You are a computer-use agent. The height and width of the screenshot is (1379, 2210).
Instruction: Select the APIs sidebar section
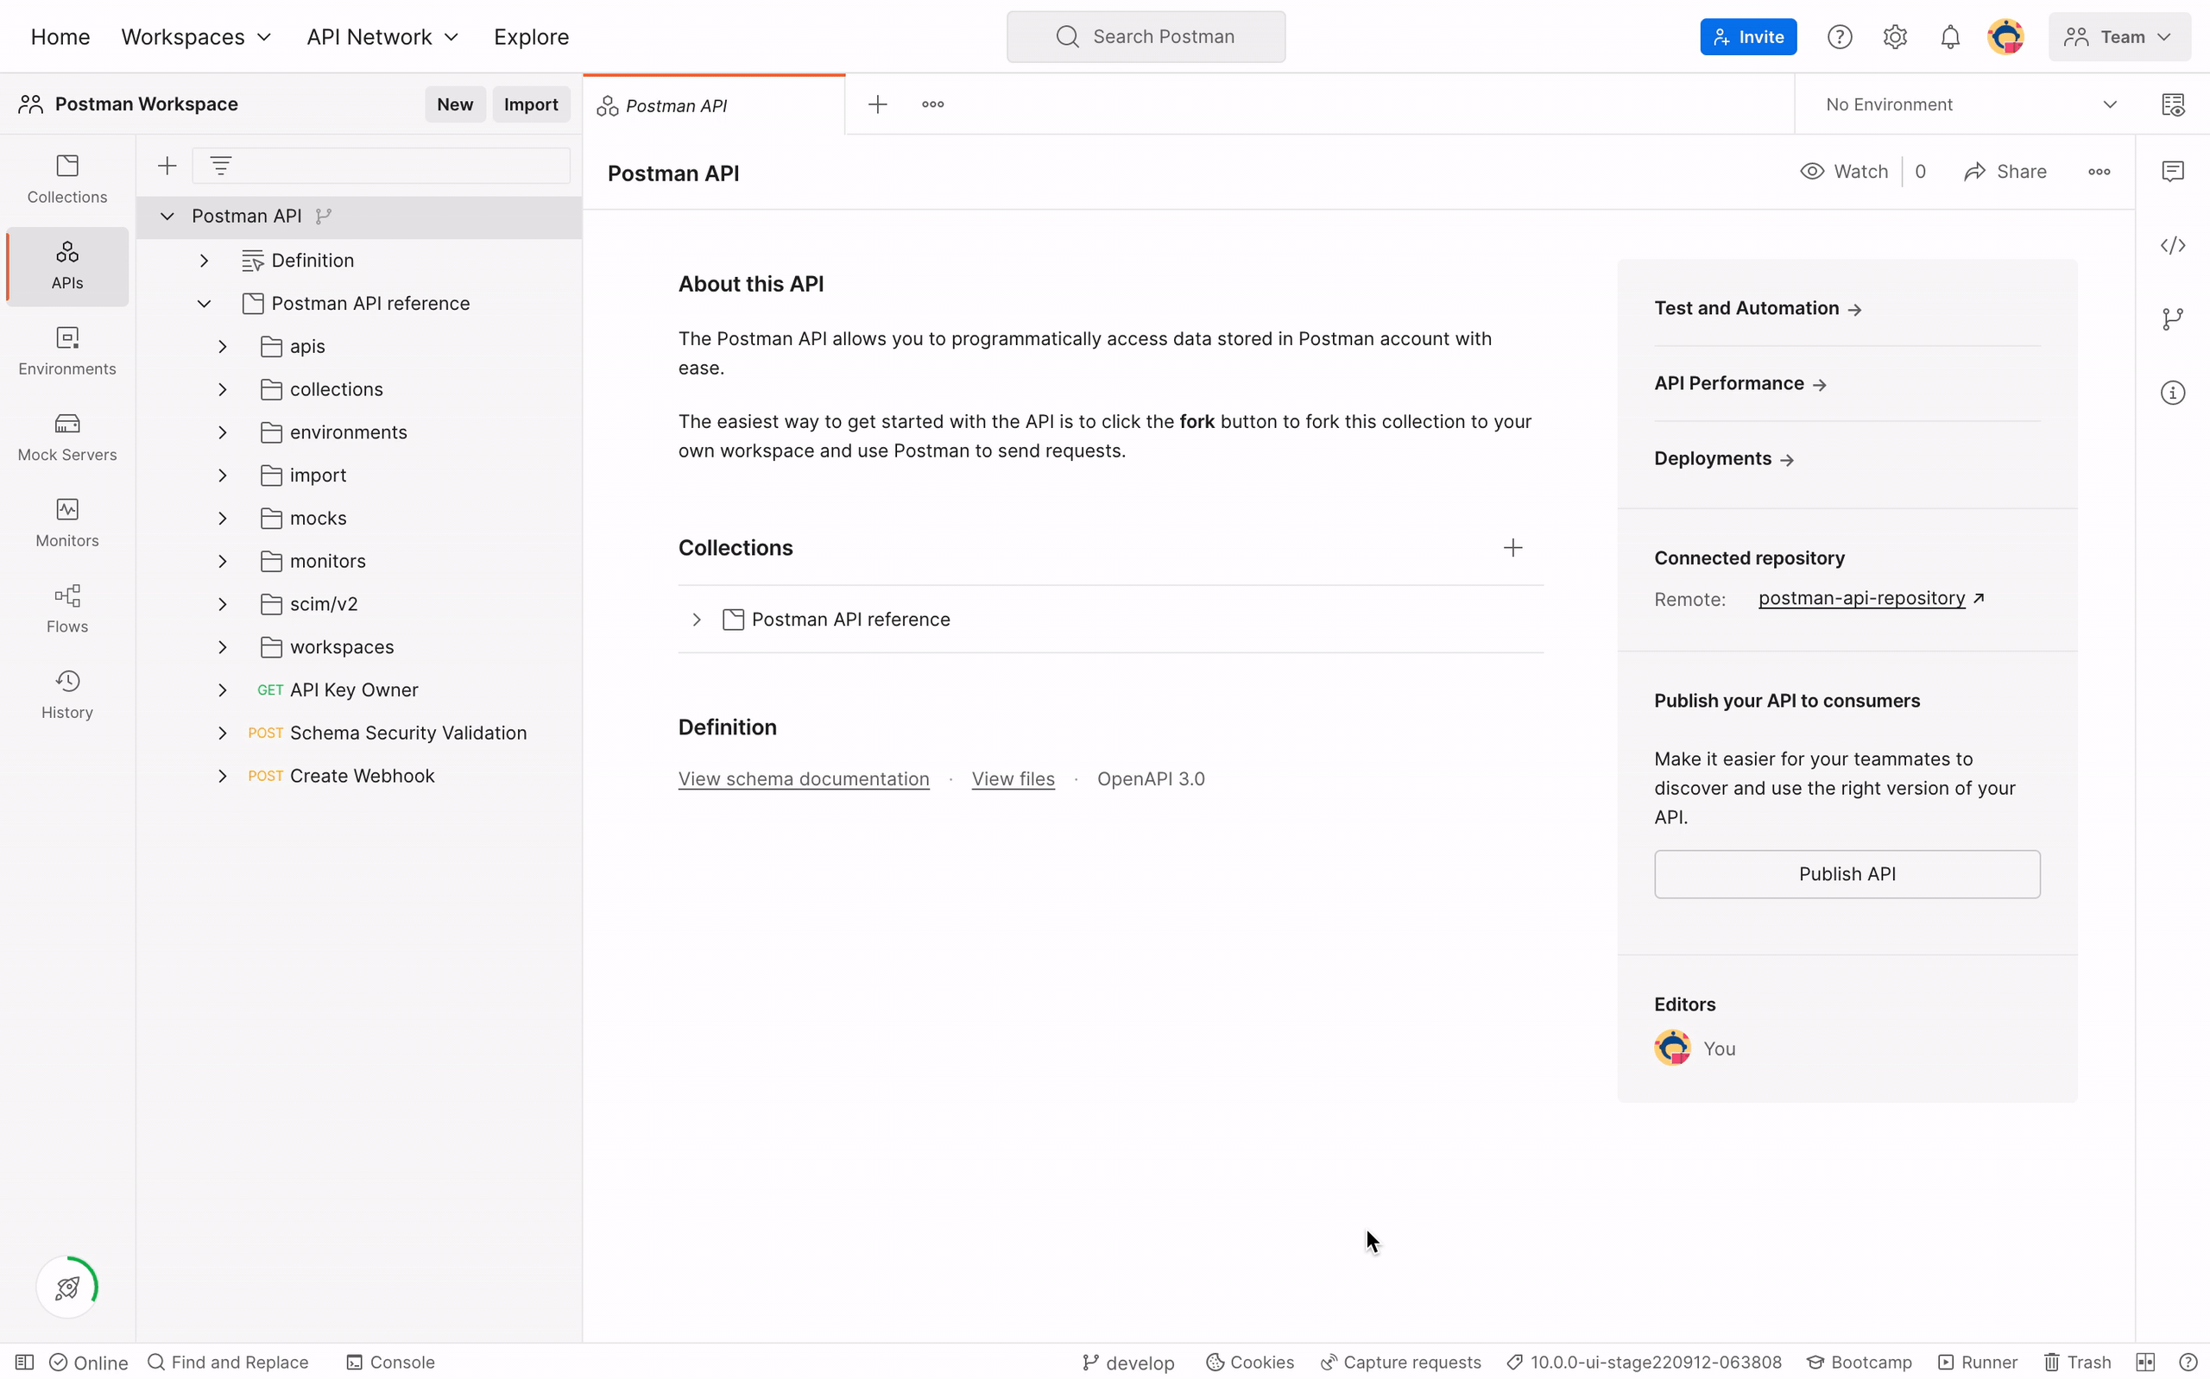tap(66, 266)
